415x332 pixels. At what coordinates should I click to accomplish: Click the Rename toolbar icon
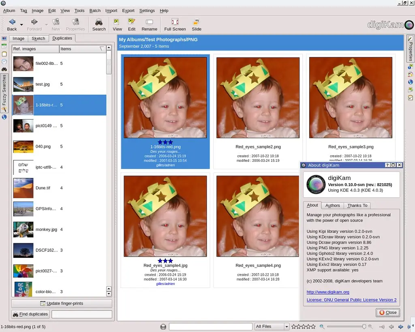pyautogui.click(x=149, y=22)
